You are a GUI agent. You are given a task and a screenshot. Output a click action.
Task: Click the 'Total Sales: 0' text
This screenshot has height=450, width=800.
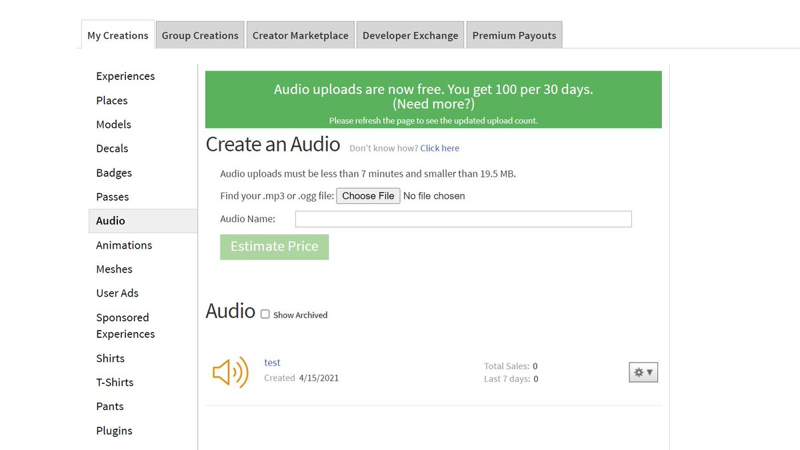coord(511,366)
